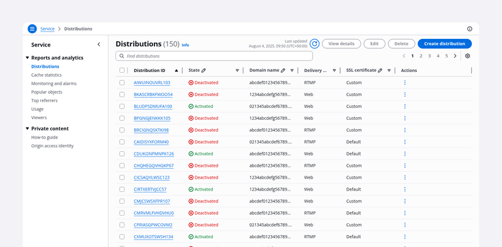Collapse the Private content section
Screen dimensions: 502x247
[x=27, y=129]
